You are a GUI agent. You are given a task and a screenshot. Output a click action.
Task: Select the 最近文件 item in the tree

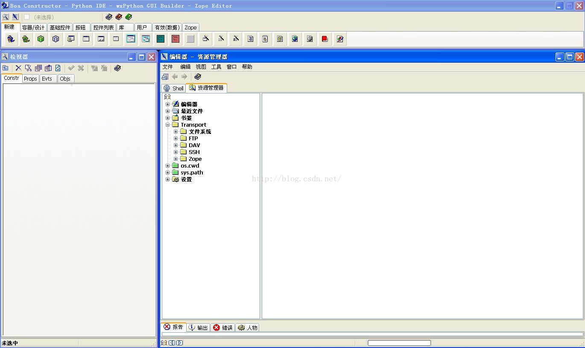[192, 111]
